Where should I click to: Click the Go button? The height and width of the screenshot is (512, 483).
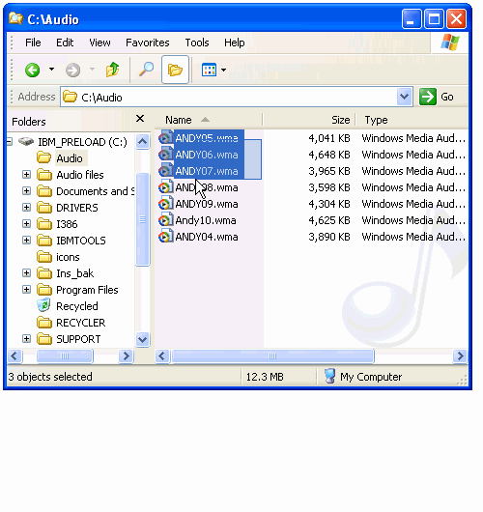pos(437,97)
